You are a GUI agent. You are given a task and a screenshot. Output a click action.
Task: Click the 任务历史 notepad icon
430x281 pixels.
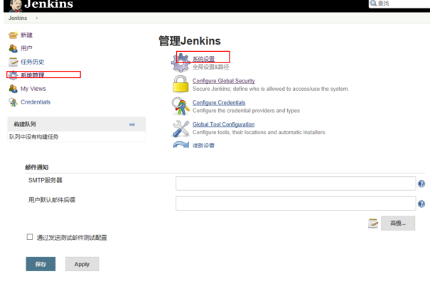[13, 62]
